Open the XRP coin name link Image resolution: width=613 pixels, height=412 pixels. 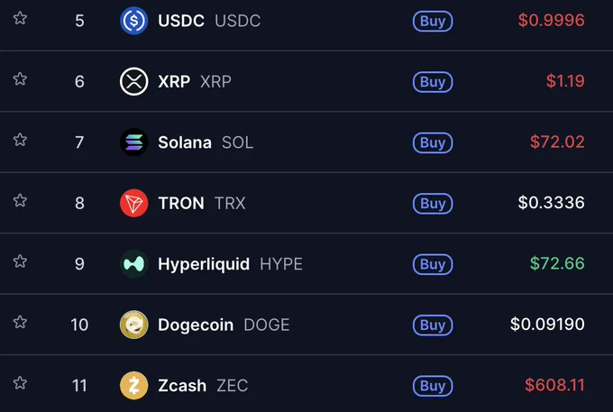(x=174, y=82)
